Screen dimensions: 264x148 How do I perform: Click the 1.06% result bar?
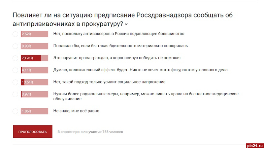pos(34,111)
